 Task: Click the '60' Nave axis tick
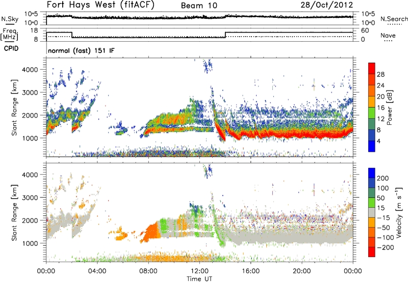tap(365, 31)
